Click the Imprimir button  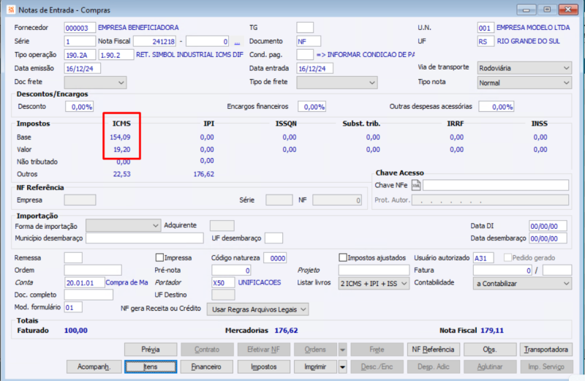coord(315,367)
